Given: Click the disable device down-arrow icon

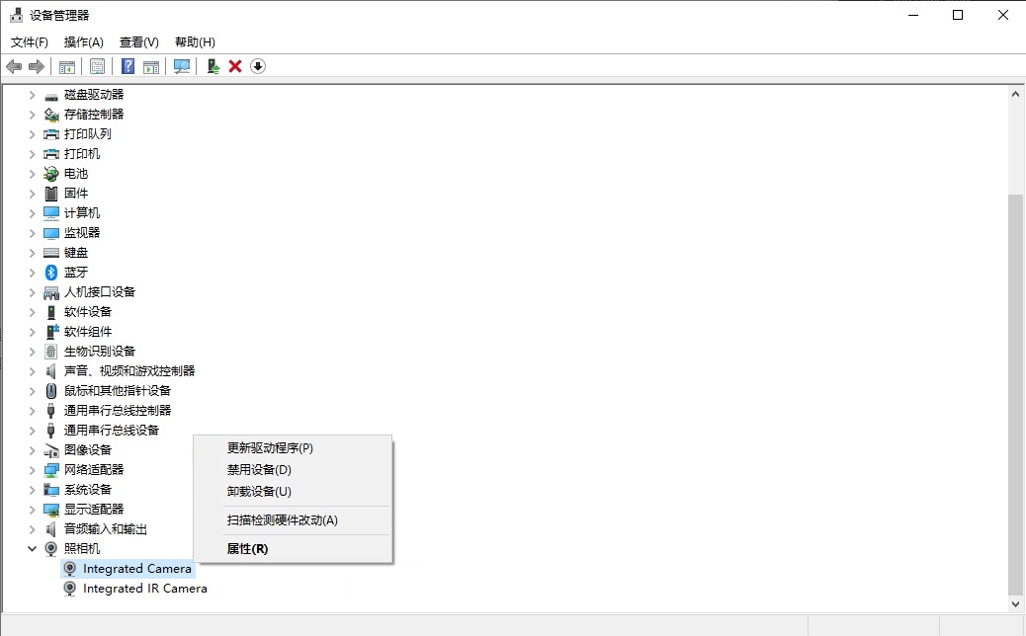Looking at the screenshot, I should pos(258,66).
